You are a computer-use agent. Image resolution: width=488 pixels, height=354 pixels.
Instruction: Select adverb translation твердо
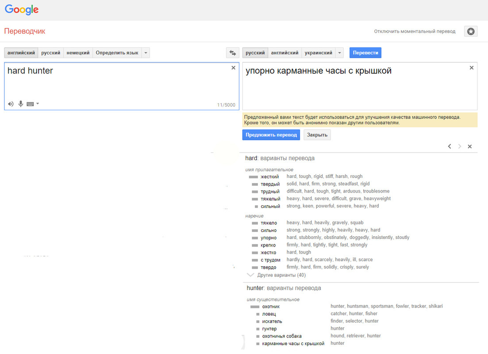(268, 267)
